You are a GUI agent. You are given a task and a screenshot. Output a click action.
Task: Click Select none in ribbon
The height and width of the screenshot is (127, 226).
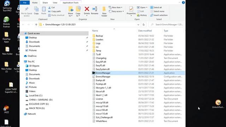point(157,11)
